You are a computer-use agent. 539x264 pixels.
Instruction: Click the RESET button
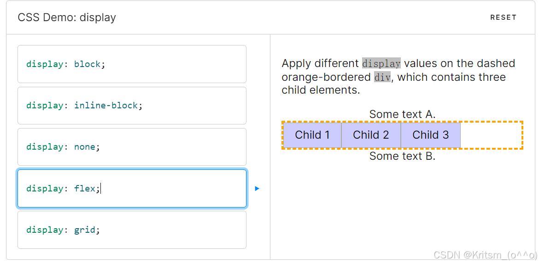(x=503, y=17)
